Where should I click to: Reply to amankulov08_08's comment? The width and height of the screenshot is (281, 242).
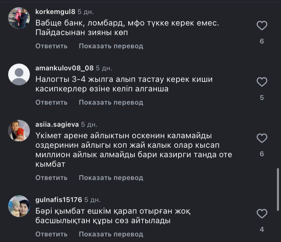51,102
